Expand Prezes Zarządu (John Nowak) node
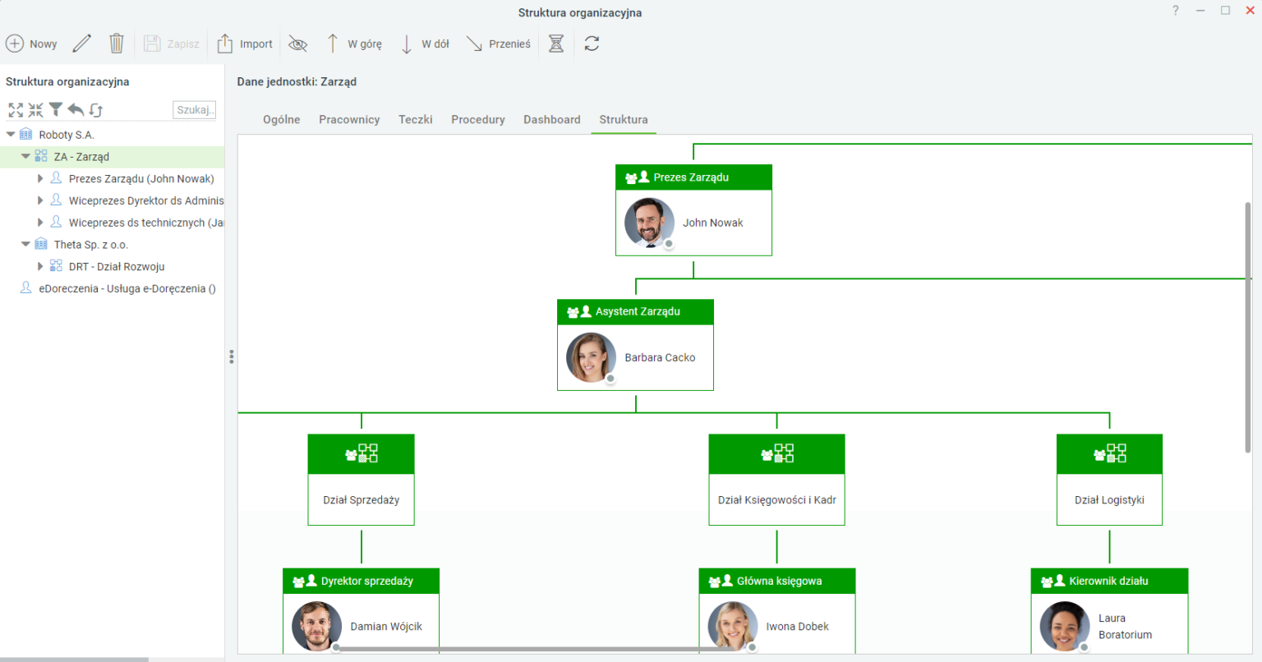The image size is (1262, 662). tap(40, 178)
